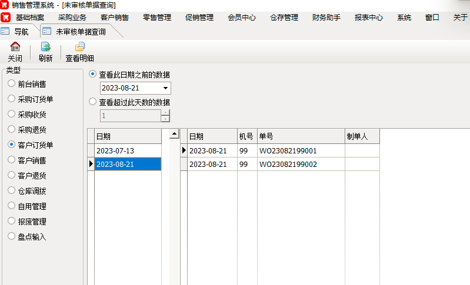This screenshot has height=285, width=470.
Task: Select order row WO23082199002
Action: (288, 164)
